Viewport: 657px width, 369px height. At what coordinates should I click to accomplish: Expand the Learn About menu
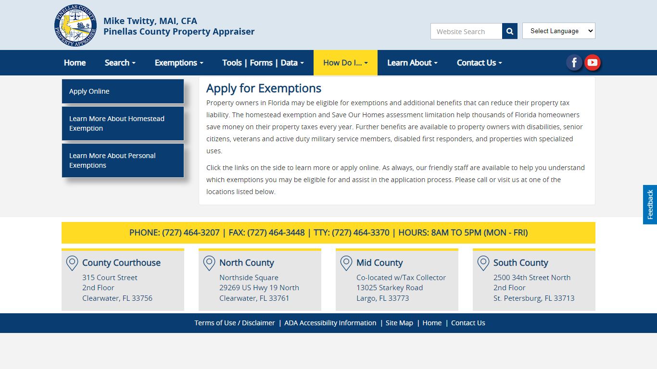pos(412,62)
